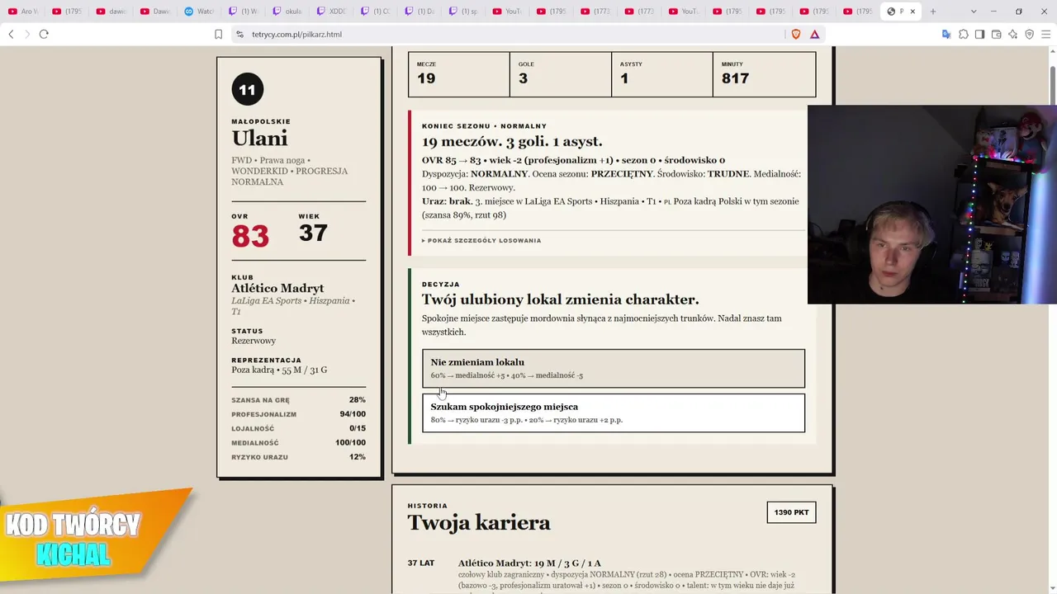The height and width of the screenshot is (594, 1057).
Task: Open Brave Rewards triangle icon
Action: click(x=814, y=34)
